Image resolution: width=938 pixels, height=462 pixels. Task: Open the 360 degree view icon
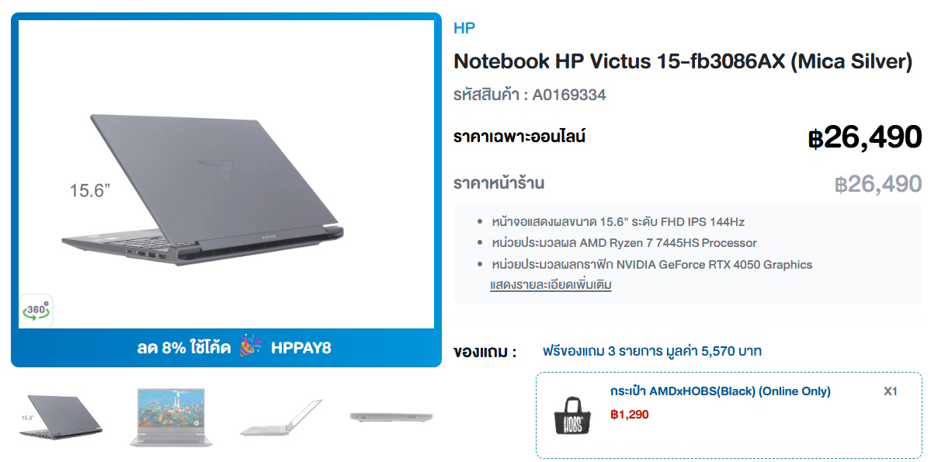click(x=36, y=311)
